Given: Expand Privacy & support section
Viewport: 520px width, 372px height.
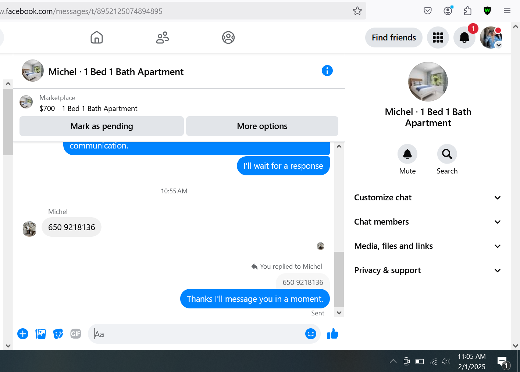Looking at the screenshot, I should tap(428, 270).
